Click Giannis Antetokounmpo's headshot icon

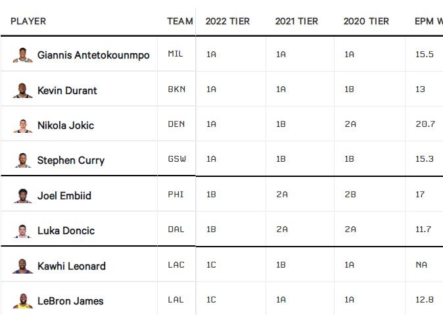[x=22, y=55]
